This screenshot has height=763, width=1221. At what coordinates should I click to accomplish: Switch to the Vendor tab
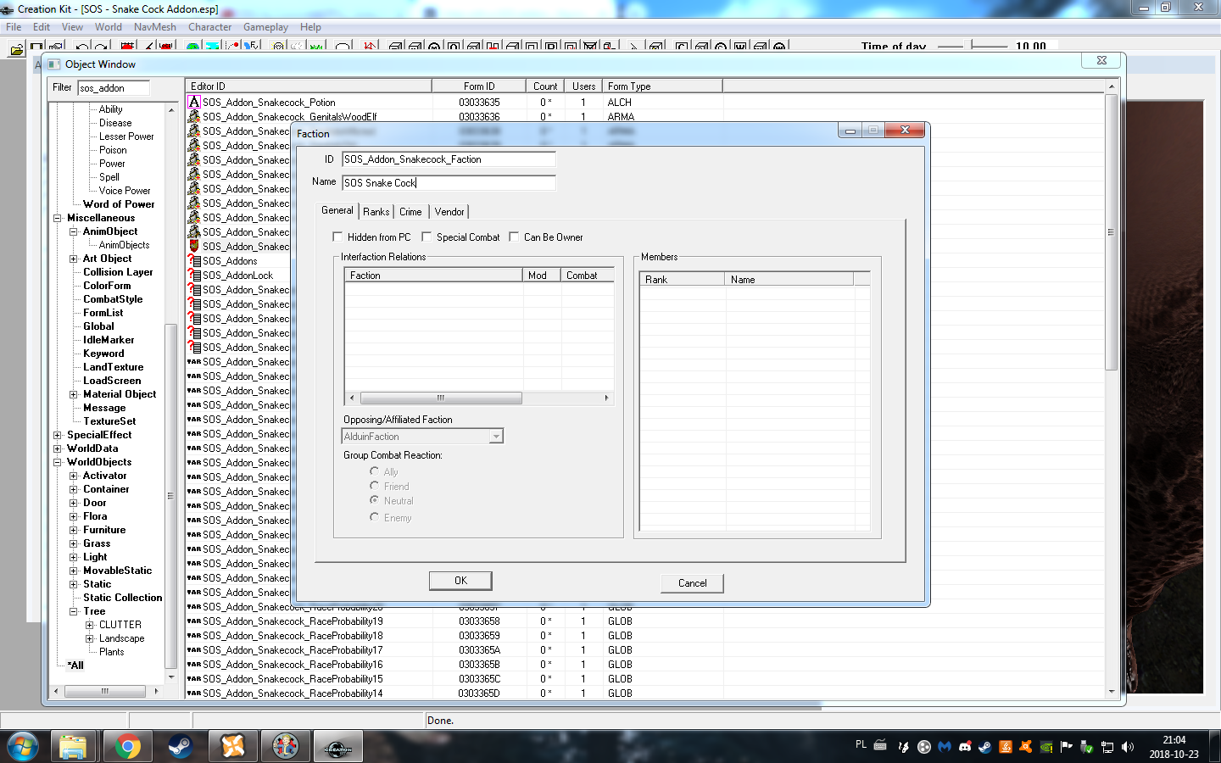(449, 212)
